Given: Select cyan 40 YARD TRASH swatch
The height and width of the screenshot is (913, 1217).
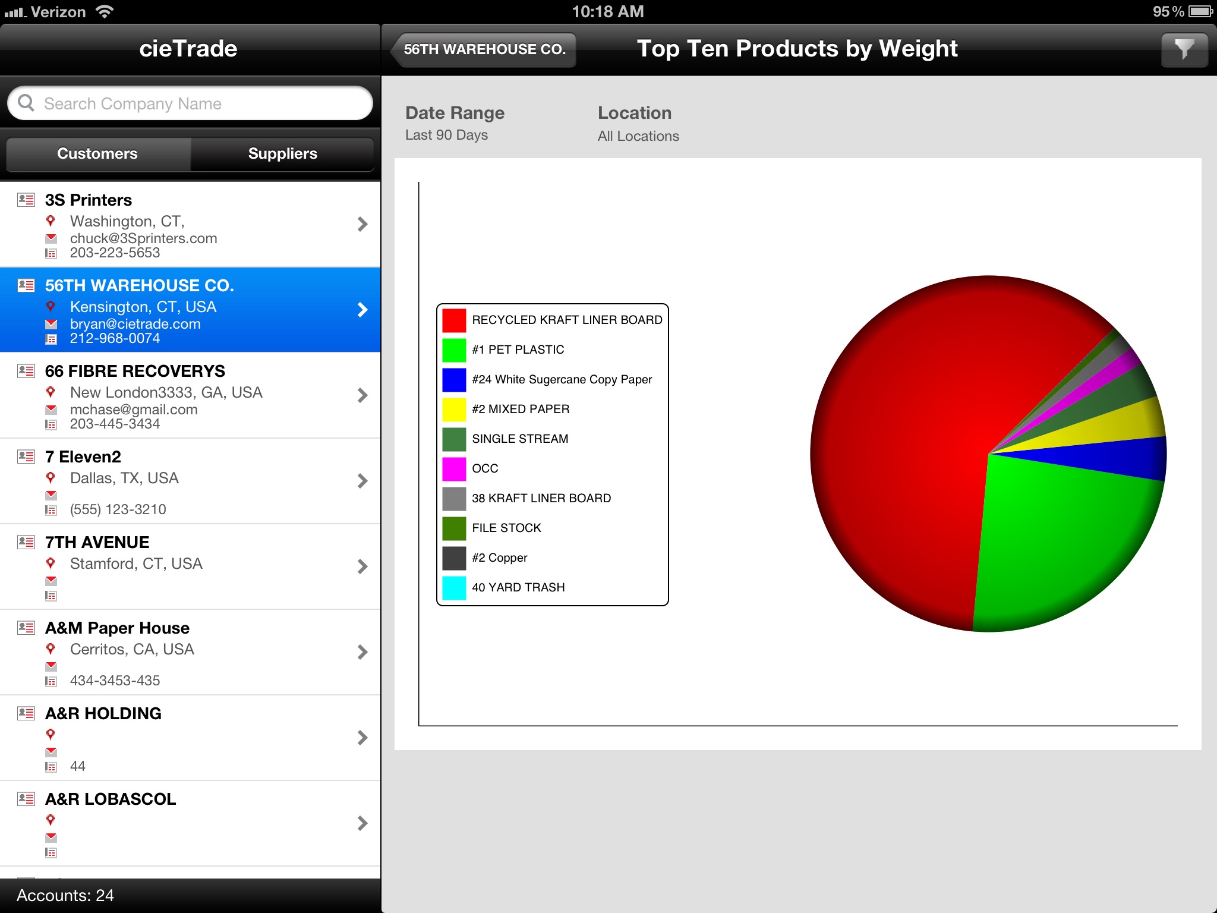Looking at the screenshot, I should point(454,588).
